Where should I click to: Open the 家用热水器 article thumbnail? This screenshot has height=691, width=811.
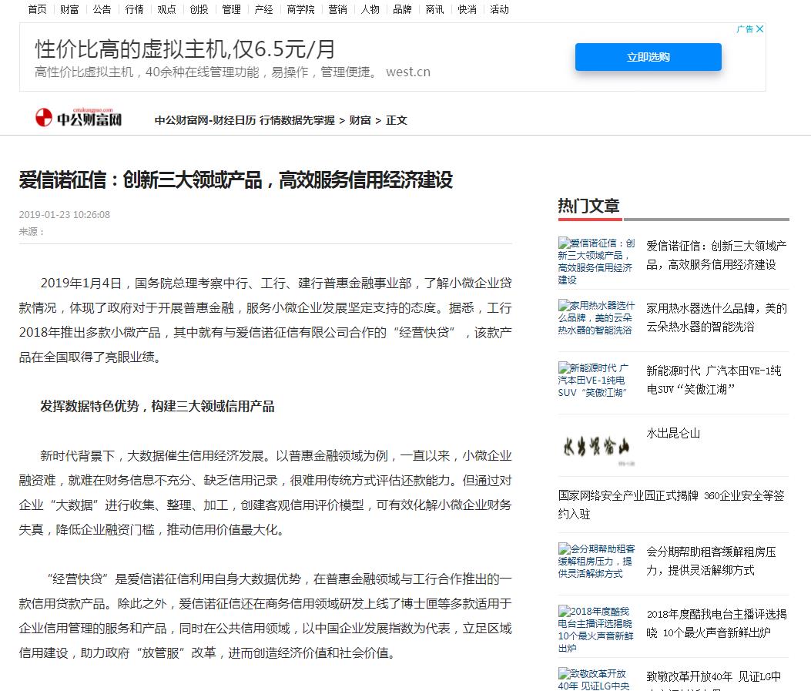(x=596, y=317)
